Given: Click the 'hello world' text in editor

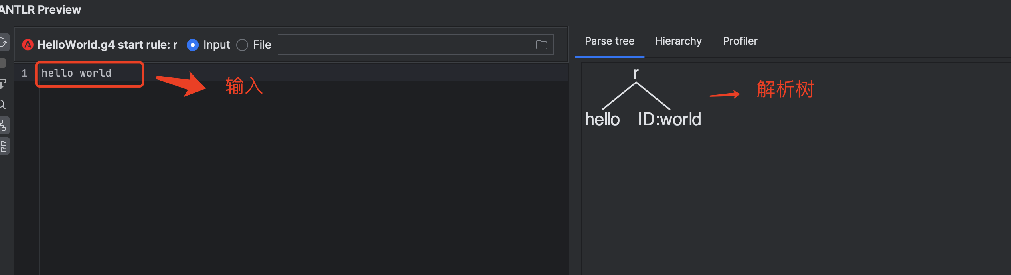Looking at the screenshot, I should (76, 73).
